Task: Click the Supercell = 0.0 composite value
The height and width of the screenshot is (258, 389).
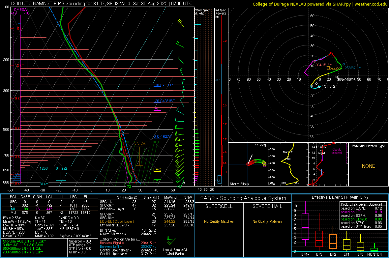Action: click(x=80, y=241)
